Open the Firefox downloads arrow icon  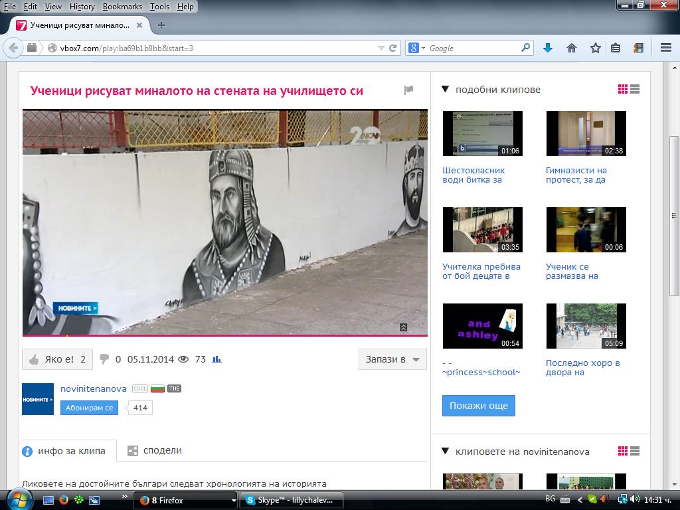pos(548,48)
